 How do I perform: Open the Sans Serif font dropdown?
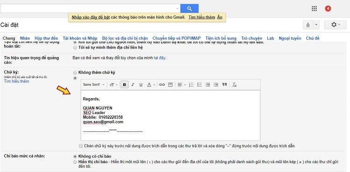coord(94,85)
